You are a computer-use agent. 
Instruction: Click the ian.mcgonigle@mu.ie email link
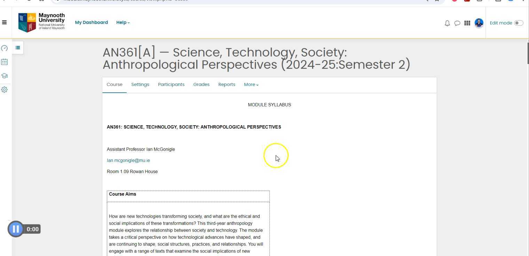click(x=128, y=160)
